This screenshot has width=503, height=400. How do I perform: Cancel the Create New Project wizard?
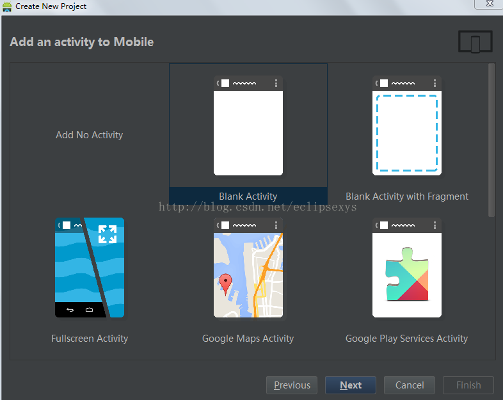coord(410,385)
